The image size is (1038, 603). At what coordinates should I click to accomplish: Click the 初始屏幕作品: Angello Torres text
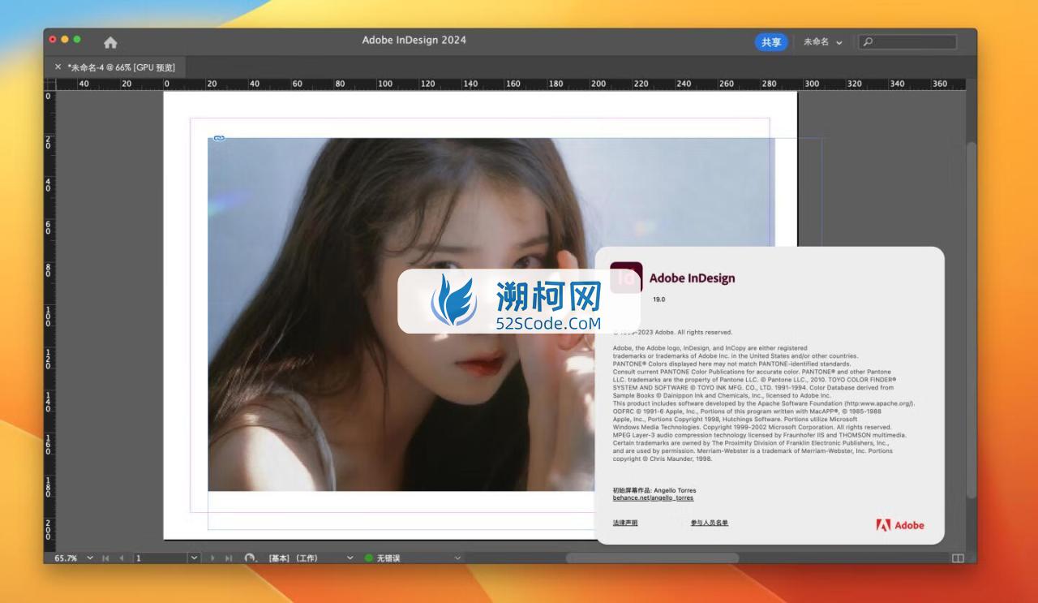tap(654, 490)
